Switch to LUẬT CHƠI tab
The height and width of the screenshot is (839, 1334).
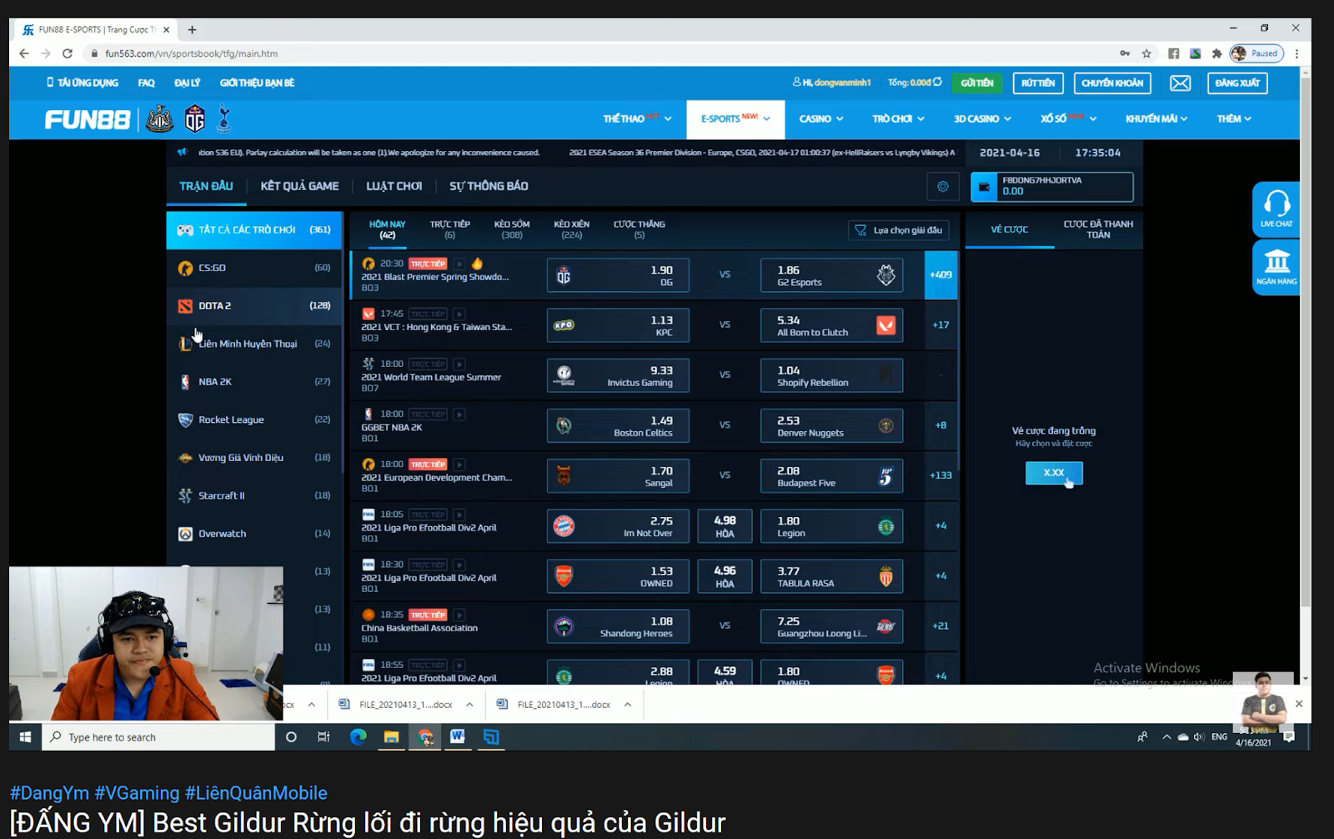pos(394,186)
